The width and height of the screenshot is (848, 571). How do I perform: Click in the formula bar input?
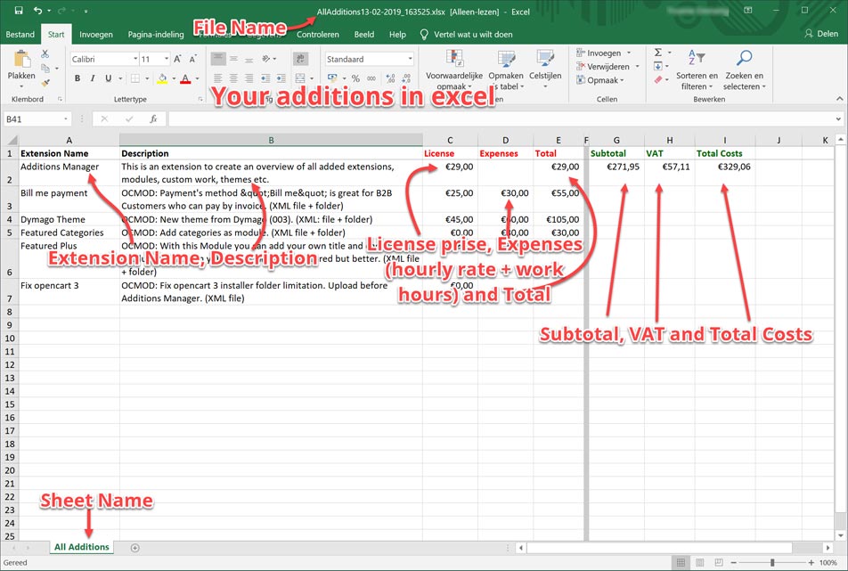(501, 119)
